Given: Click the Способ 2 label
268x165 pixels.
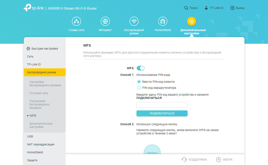Looking at the screenshot, I should pos(127,124).
